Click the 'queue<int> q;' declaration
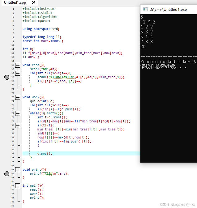This screenshot has height=208, width=197. tap(42, 101)
